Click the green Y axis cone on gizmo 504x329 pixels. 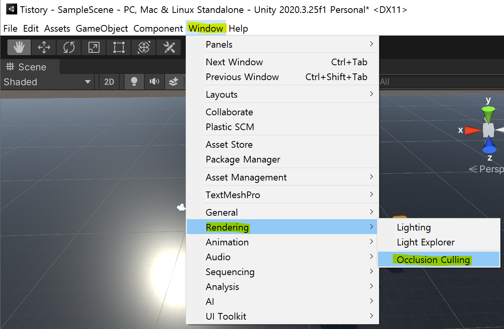488,114
